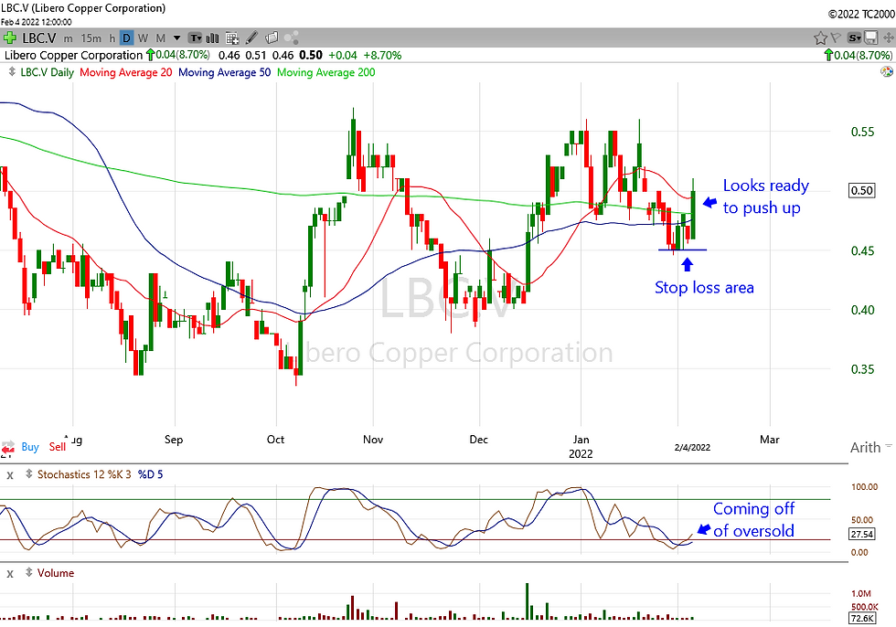Open the 'S' scaling dropdown
This screenshot has height=627, width=896.
(x=854, y=38)
